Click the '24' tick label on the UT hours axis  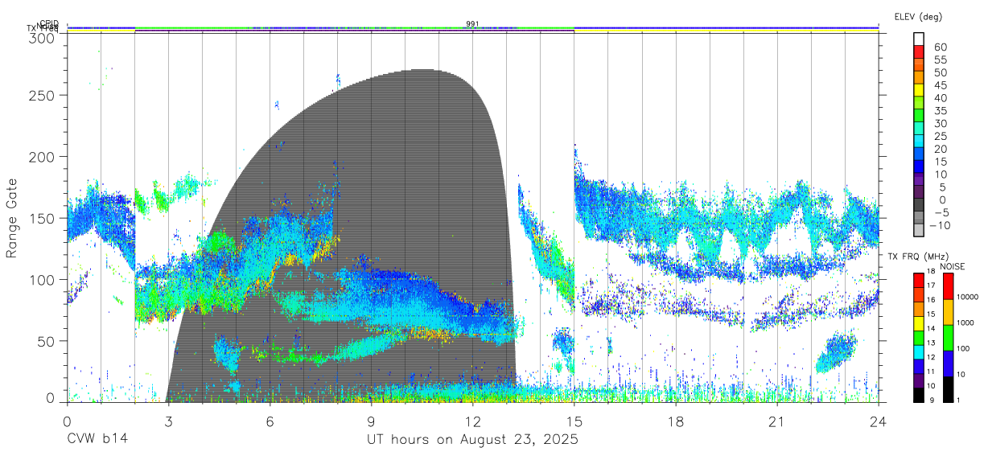point(879,421)
